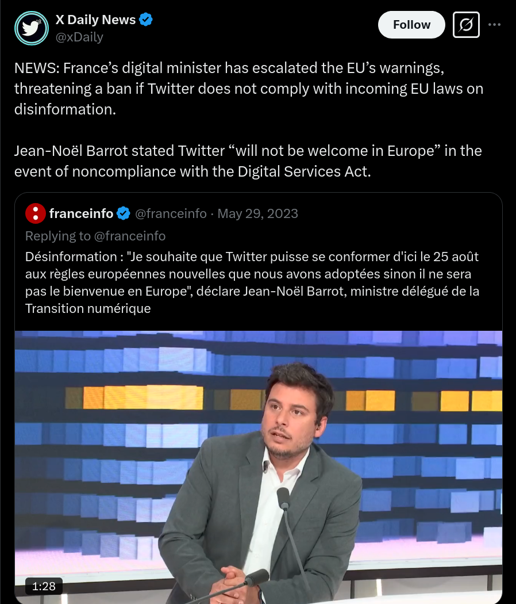The image size is (516, 604).
Task: Click the microphone in the video thumbnail
Action: (x=283, y=498)
